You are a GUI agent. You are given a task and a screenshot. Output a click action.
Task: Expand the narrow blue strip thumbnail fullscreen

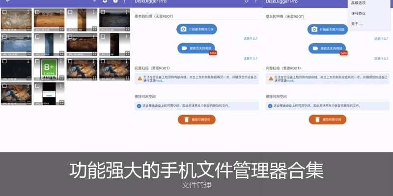click(62, 53)
